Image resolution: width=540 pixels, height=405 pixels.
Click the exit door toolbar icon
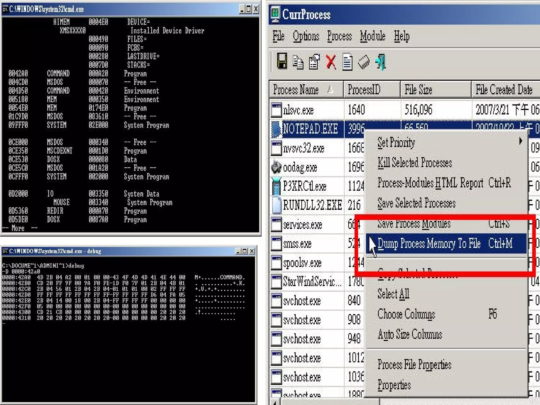point(380,62)
